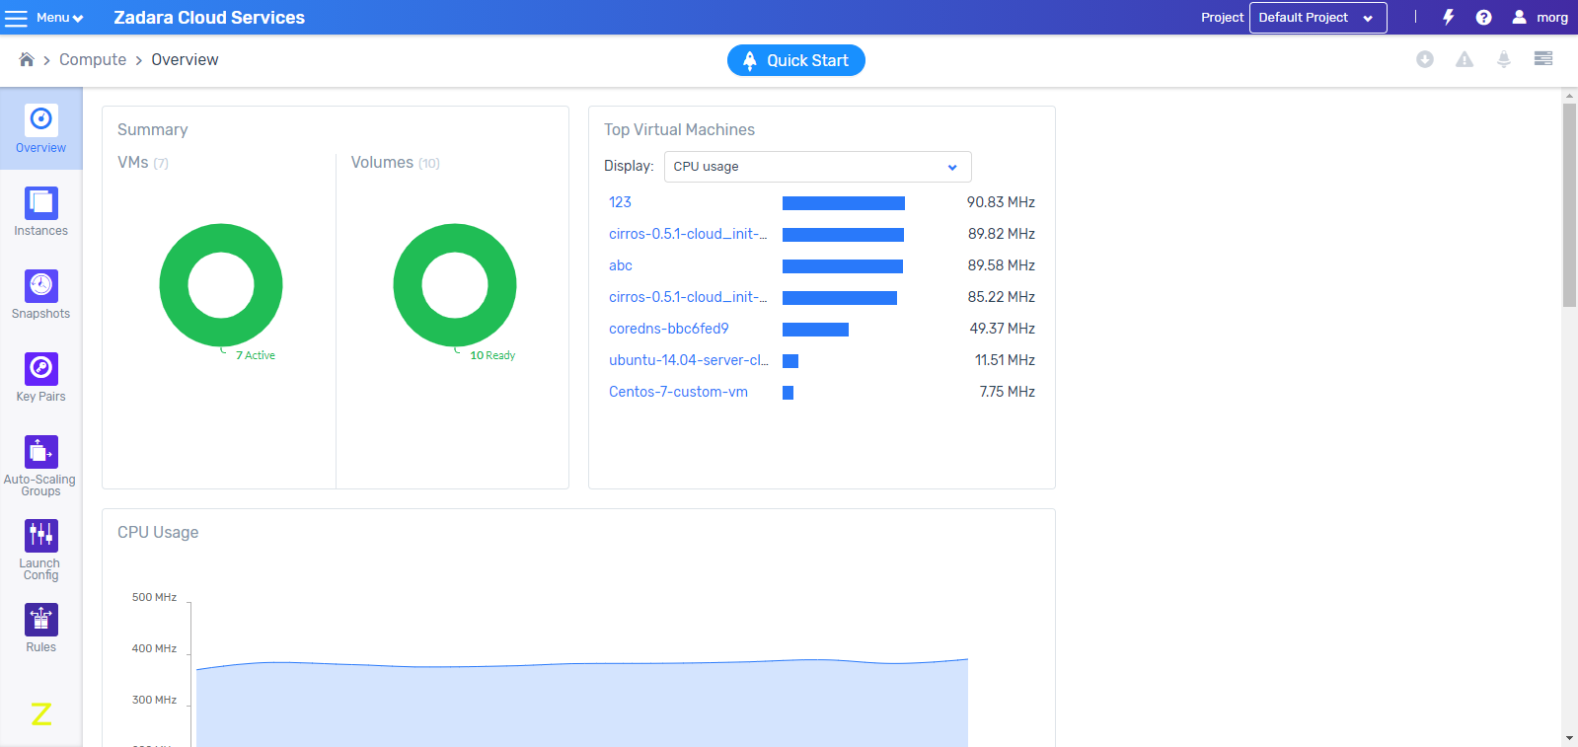Expand the Default Project selector
The height and width of the screenshot is (747, 1578).
[1317, 18]
